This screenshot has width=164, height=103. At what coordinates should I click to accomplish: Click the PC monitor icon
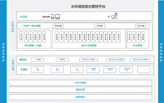pyautogui.click(x=113, y=17)
